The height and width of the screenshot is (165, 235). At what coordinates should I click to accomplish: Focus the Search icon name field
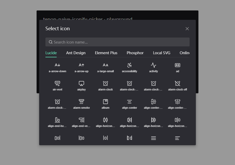click(118, 42)
